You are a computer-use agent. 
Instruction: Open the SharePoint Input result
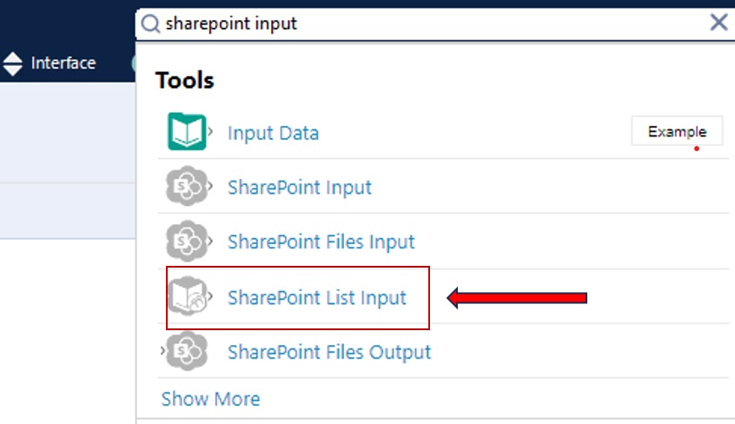pos(300,188)
